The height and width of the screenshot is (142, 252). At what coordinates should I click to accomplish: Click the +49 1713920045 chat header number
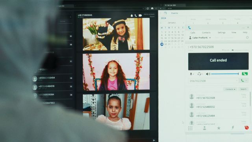85,15
